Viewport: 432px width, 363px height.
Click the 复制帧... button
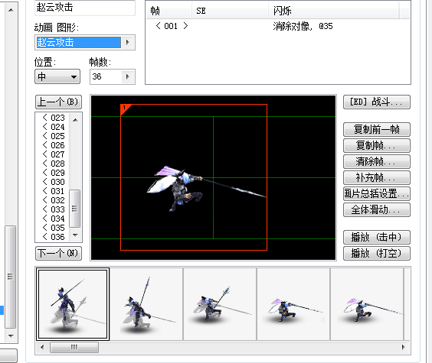[x=377, y=145]
